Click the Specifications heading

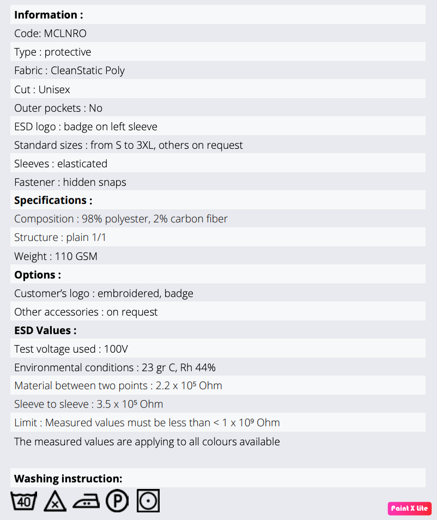click(x=53, y=200)
